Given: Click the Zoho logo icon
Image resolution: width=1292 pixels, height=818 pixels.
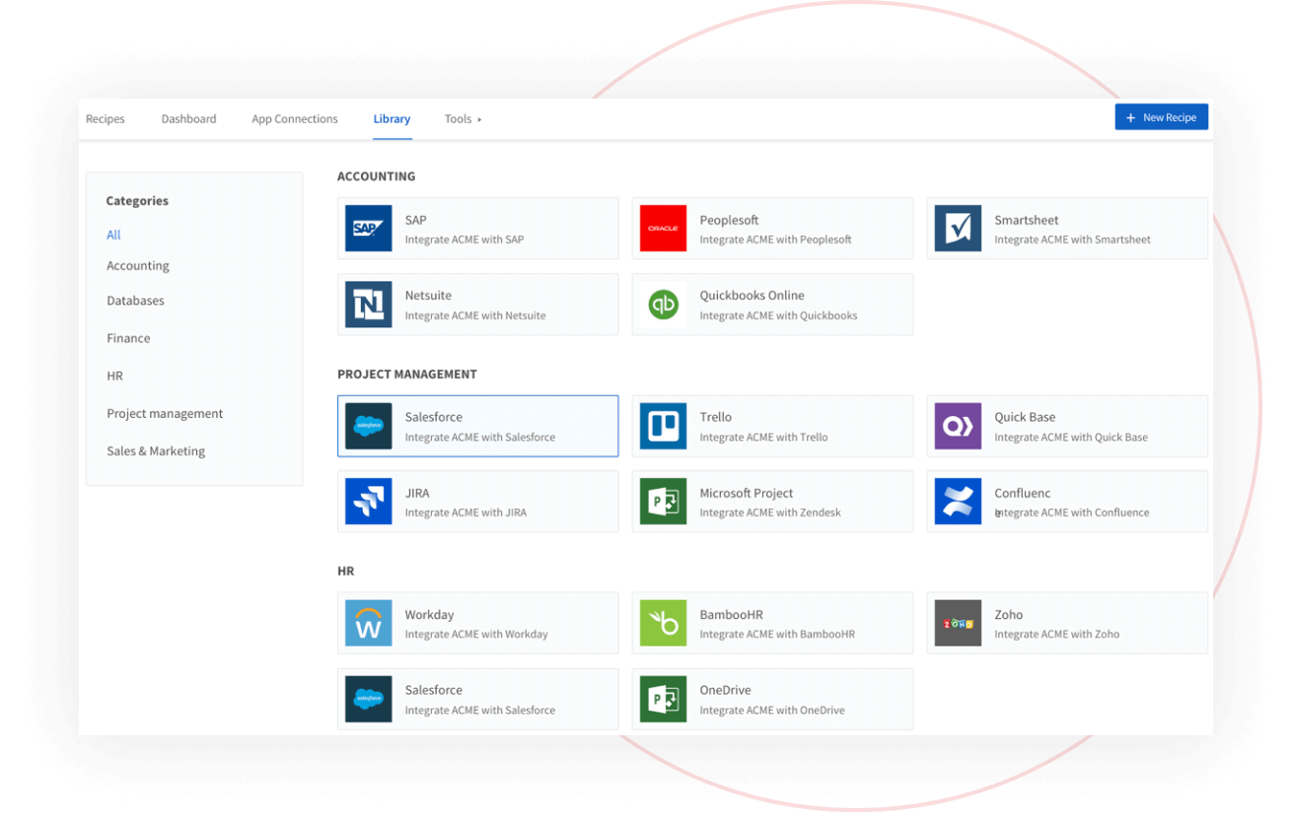Looking at the screenshot, I should 958,623.
